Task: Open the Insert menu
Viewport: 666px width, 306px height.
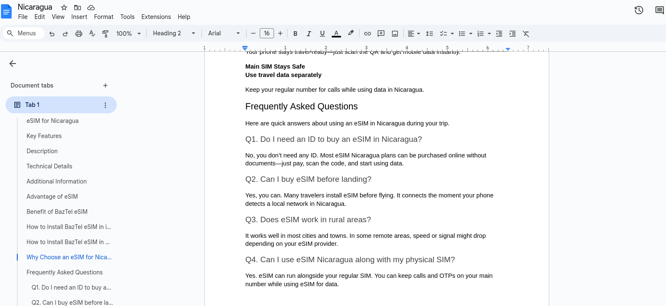Action: point(79,17)
